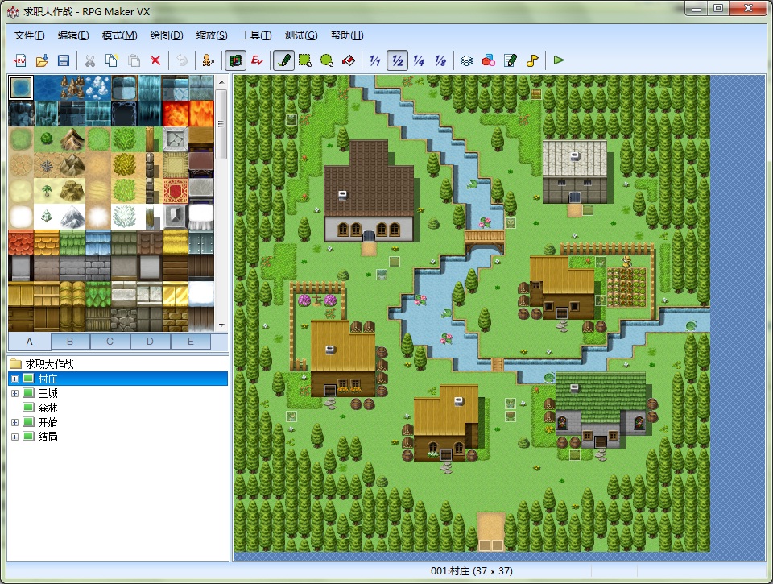The height and width of the screenshot is (584, 773).
Task: Expand the 王城 map tree node
Action: (x=14, y=393)
